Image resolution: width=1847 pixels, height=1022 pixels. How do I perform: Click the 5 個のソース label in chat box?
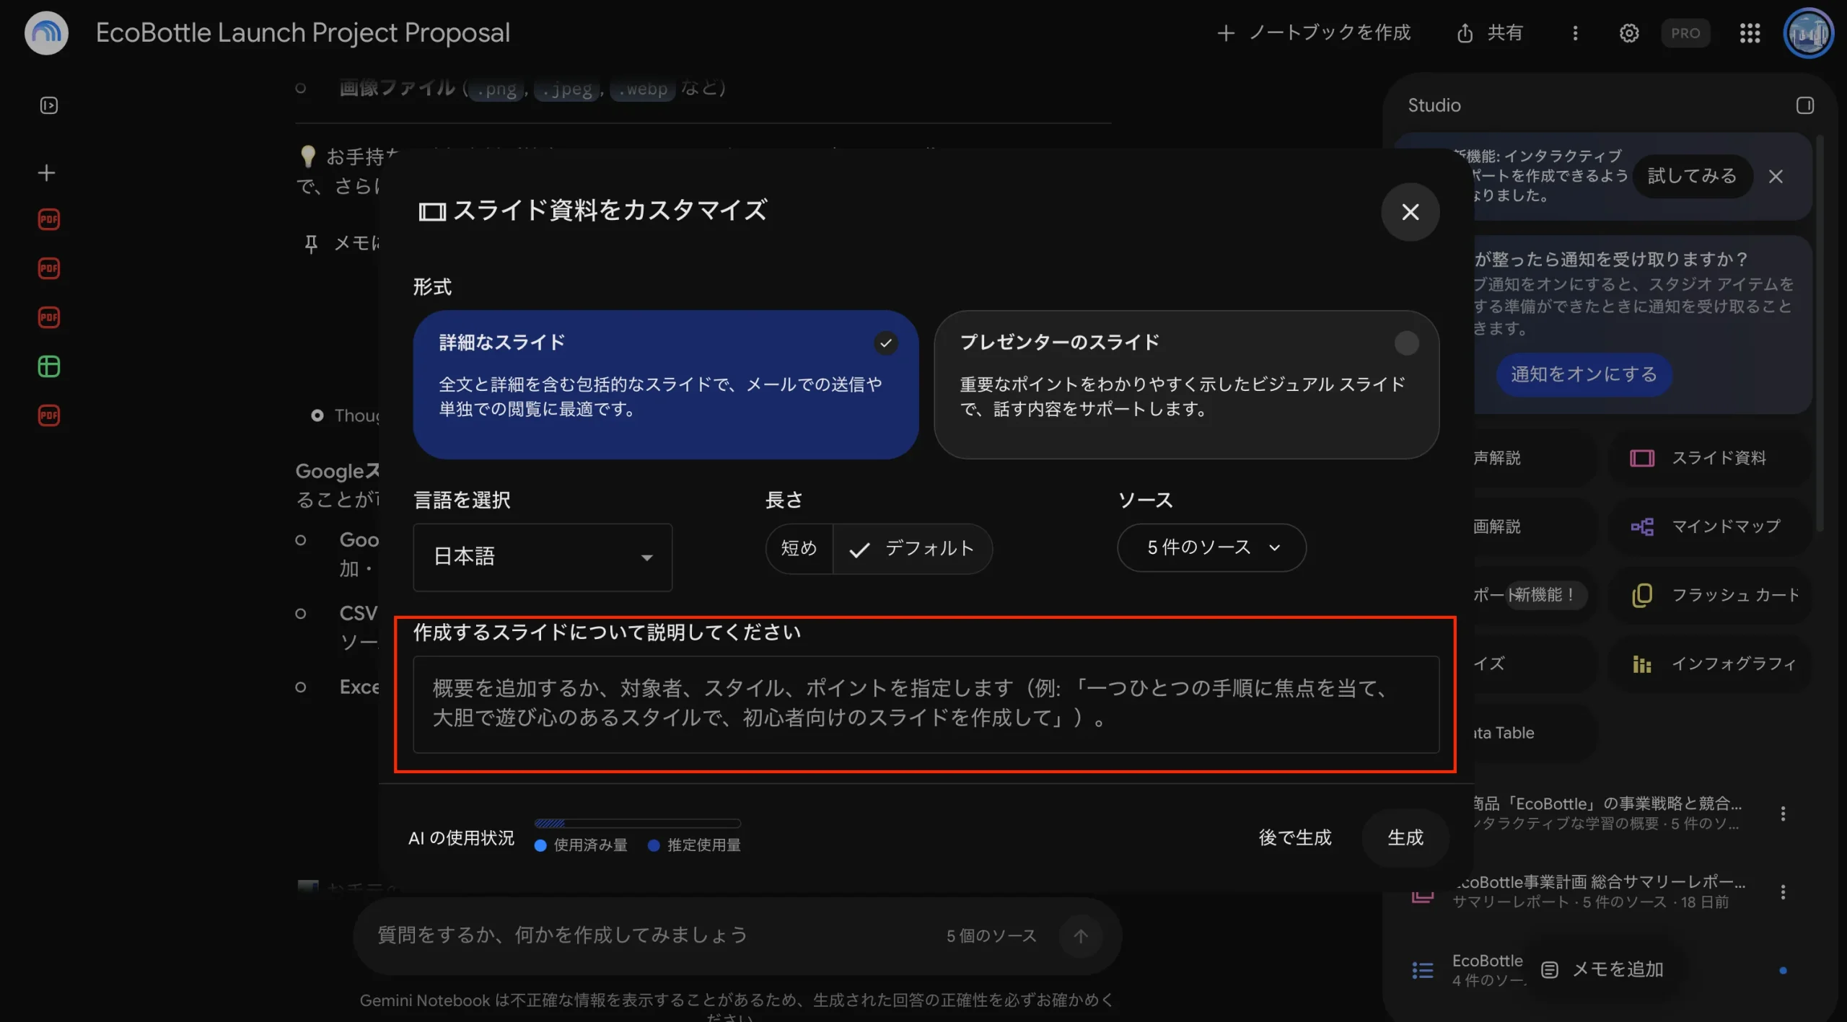(991, 935)
